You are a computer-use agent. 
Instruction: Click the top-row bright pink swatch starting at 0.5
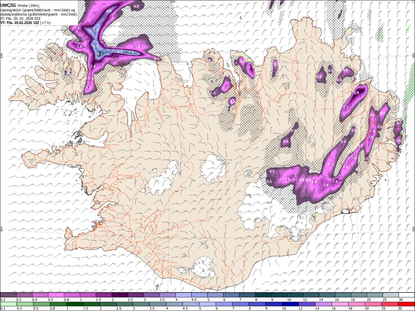[x=56, y=295]
